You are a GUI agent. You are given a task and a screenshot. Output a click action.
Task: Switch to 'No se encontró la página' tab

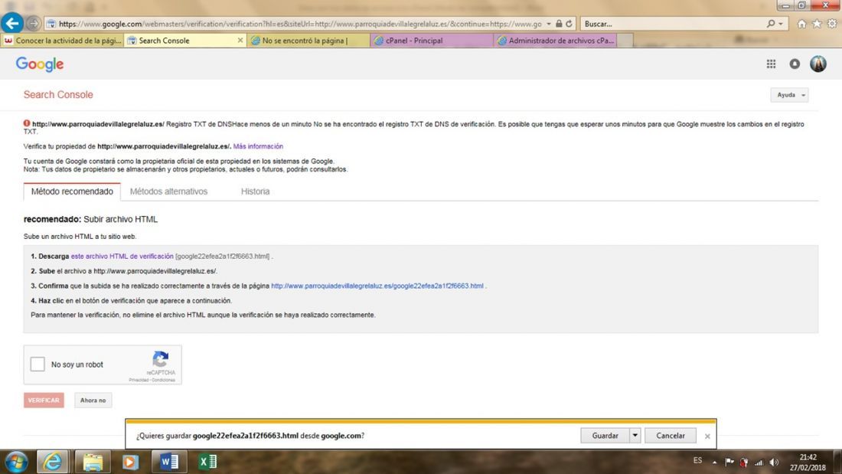pos(308,41)
